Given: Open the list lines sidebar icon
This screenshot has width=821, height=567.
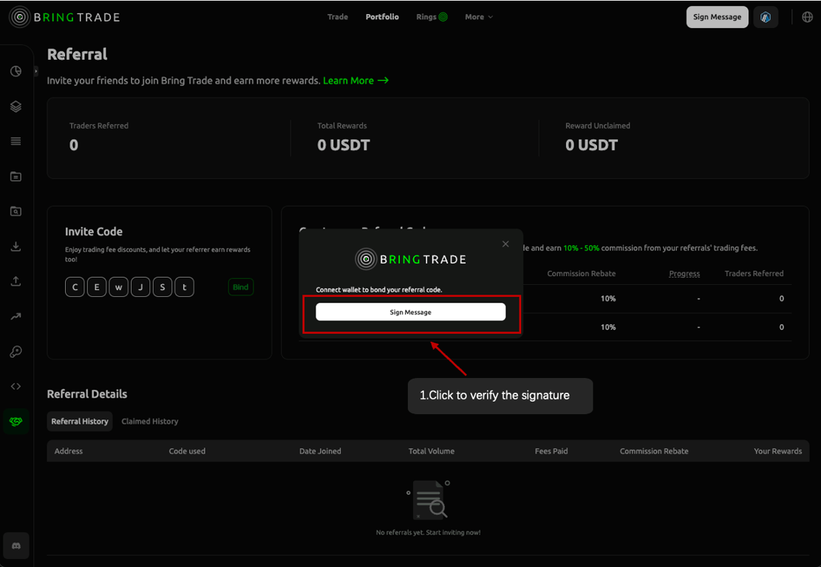Looking at the screenshot, I should (x=16, y=141).
